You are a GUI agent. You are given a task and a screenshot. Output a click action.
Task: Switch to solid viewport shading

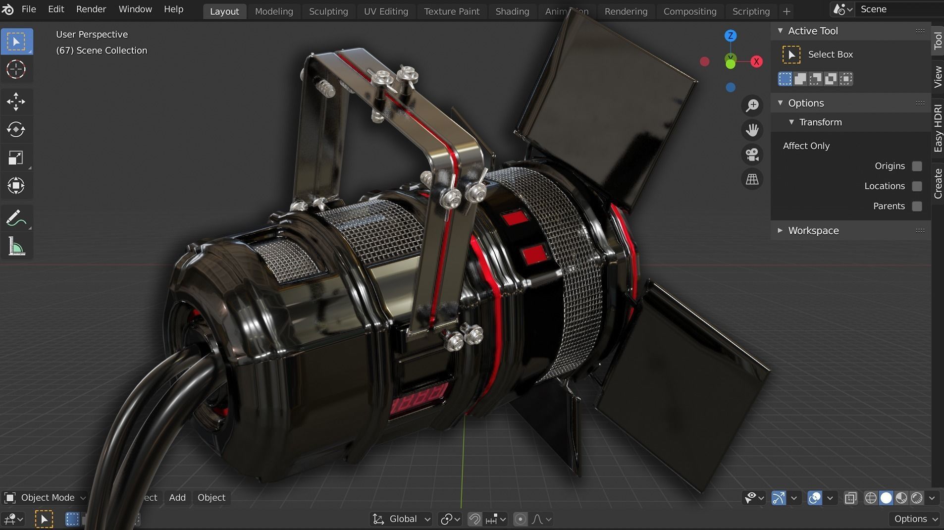pos(886,498)
